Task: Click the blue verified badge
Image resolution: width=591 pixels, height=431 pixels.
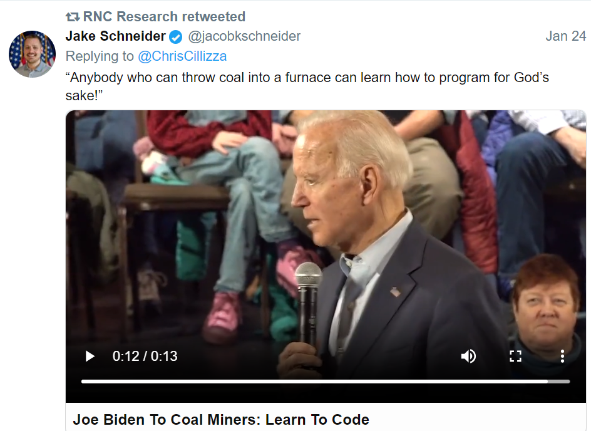Action: tap(176, 37)
